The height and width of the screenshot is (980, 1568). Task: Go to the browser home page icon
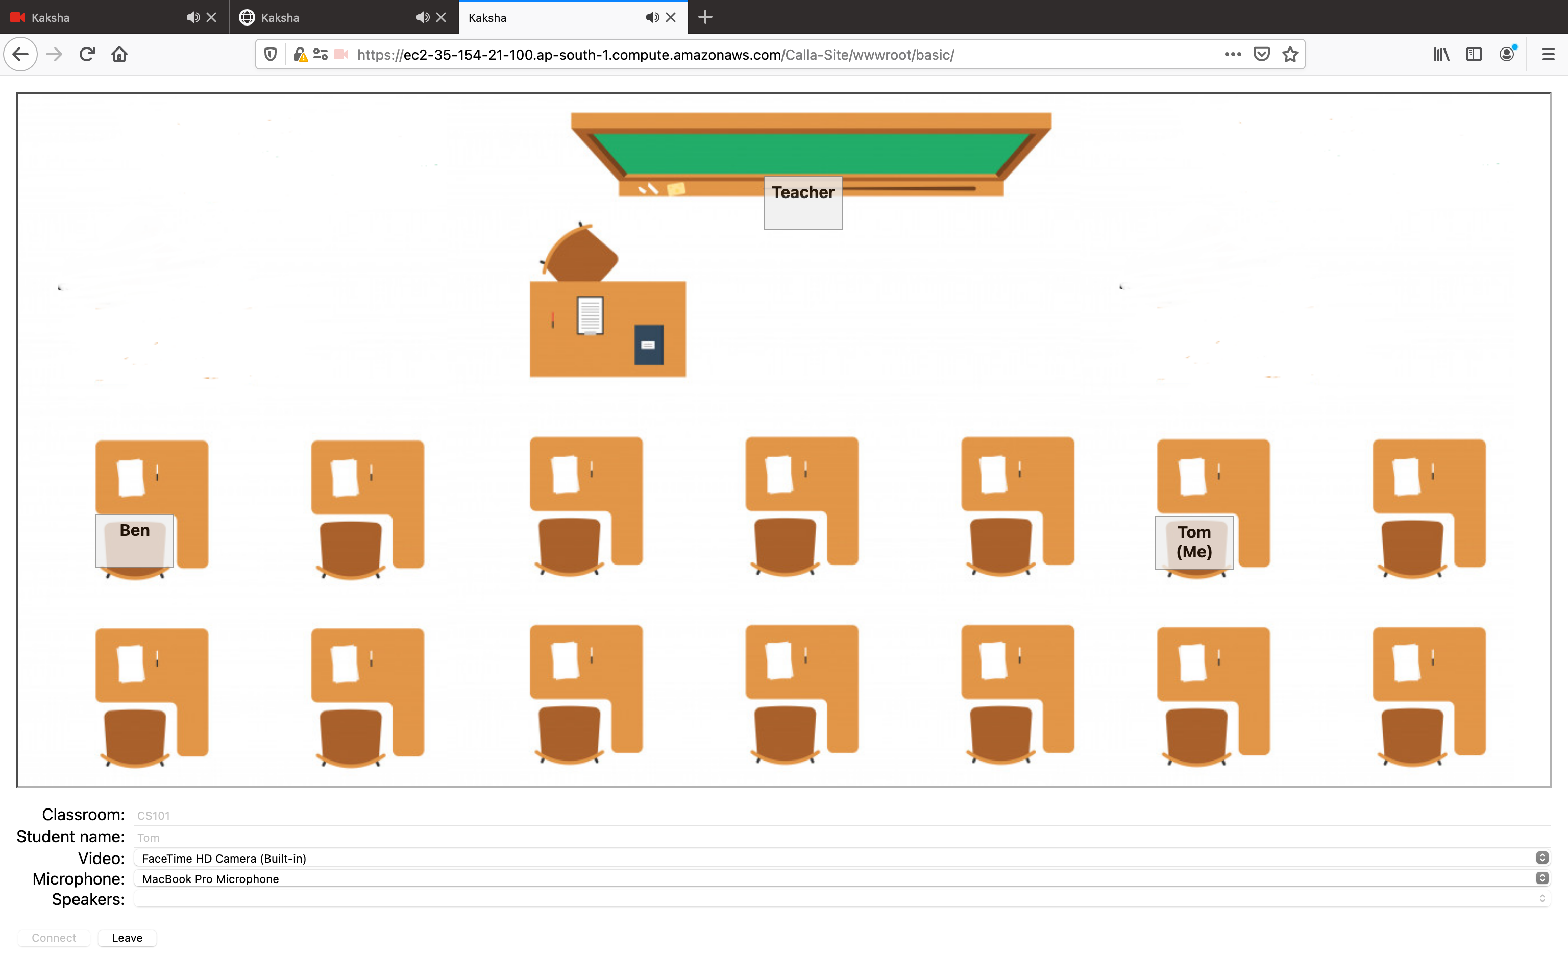point(119,55)
